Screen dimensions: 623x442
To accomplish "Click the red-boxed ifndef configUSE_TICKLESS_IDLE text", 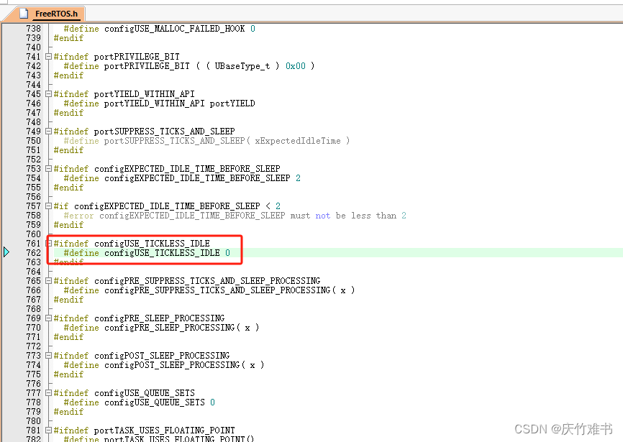I will point(129,243).
